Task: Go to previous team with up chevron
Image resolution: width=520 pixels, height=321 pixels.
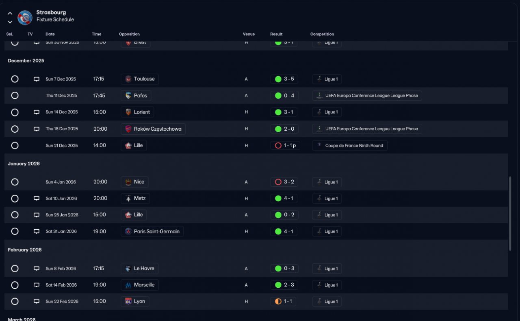Action: point(10,13)
